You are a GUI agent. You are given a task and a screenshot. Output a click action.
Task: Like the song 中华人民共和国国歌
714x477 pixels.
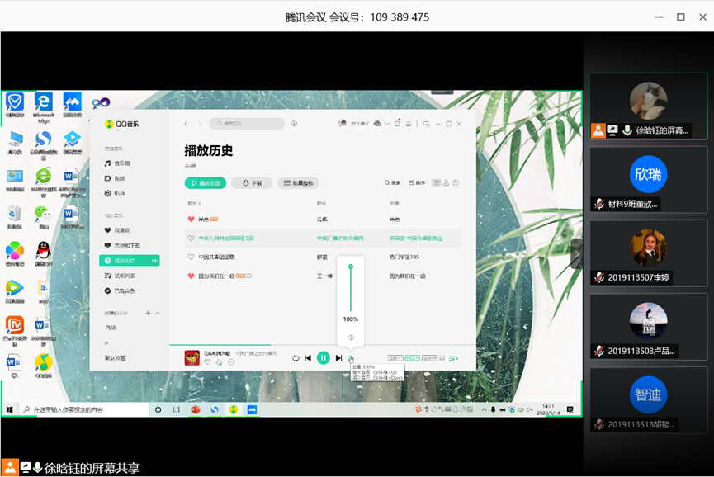click(x=191, y=238)
